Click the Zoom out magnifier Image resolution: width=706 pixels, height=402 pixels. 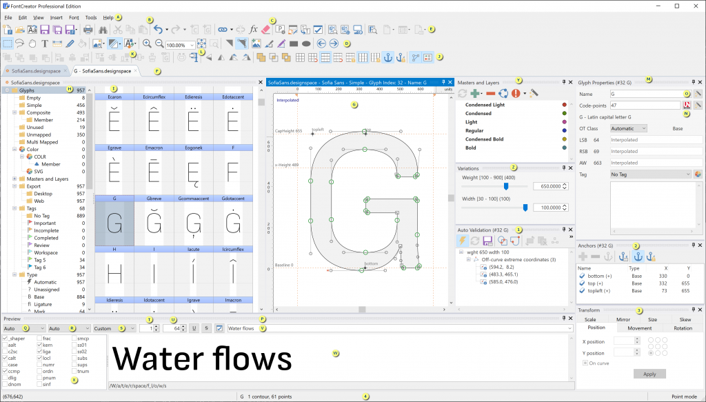pos(159,43)
